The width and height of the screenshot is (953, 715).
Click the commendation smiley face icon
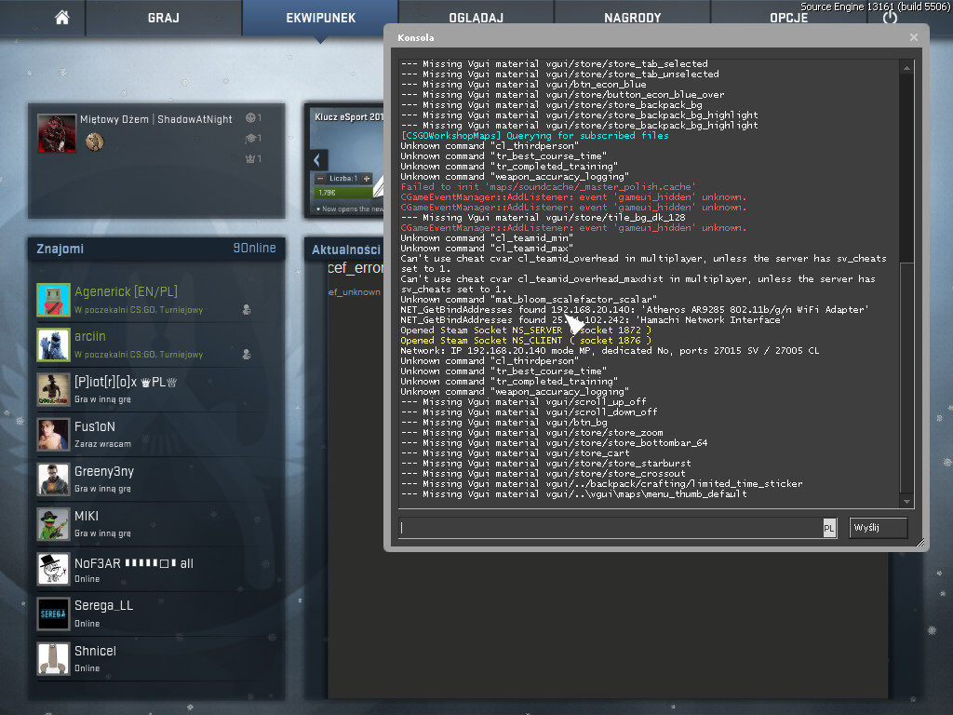pos(250,117)
